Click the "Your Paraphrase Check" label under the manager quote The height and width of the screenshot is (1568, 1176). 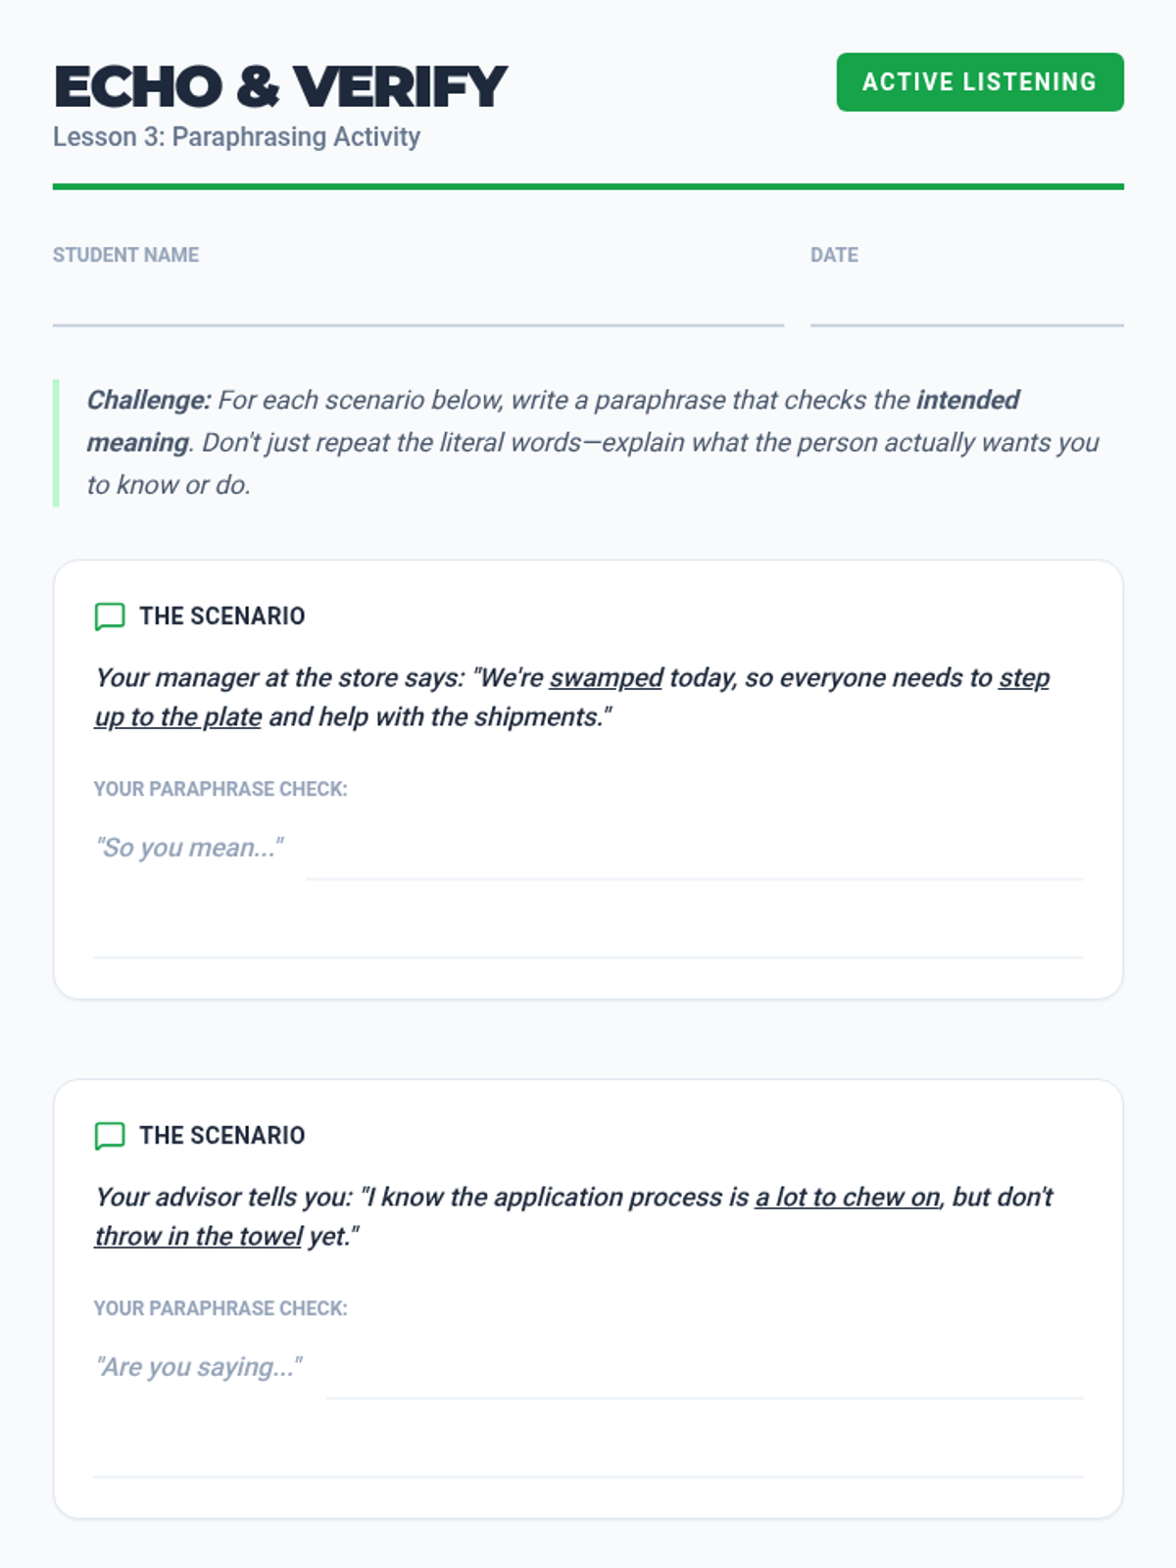click(x=220, y=790)
